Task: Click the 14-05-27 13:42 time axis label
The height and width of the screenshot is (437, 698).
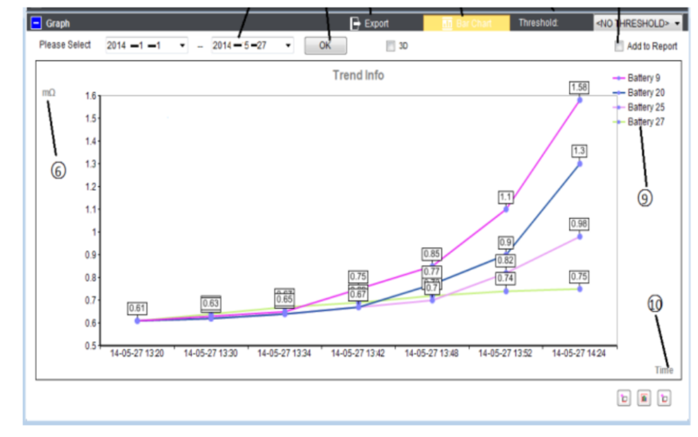Action: (358, 353)
